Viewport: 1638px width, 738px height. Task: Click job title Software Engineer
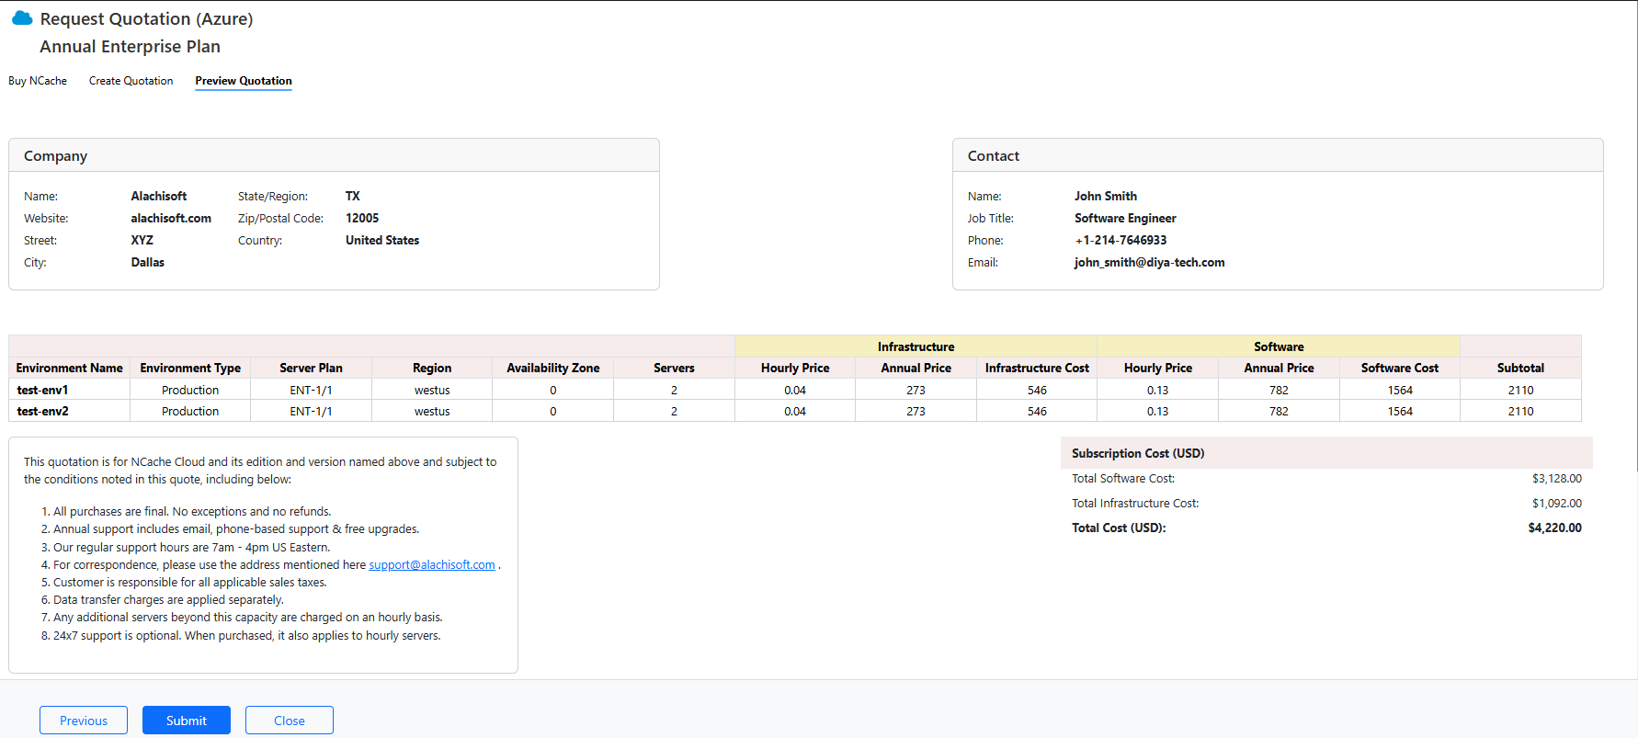point(1125,218)
